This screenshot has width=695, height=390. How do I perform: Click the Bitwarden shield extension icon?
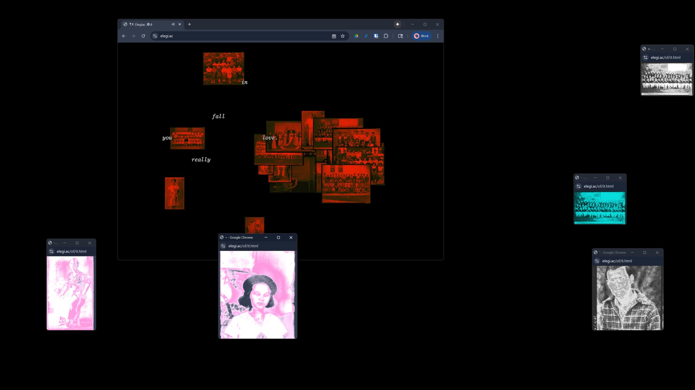pos(376,36)
